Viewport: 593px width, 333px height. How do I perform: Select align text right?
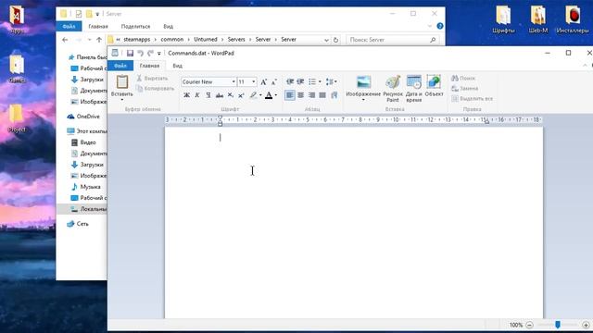coord(311,95)
